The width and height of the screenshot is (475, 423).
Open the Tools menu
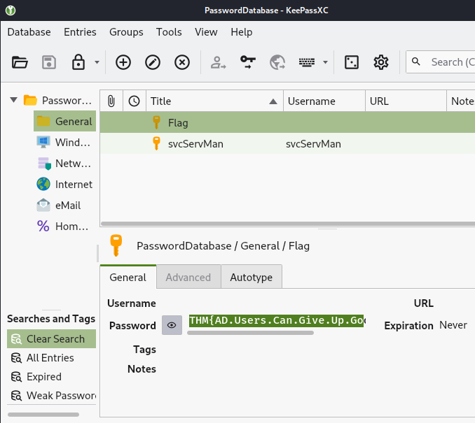coord(169,32)
